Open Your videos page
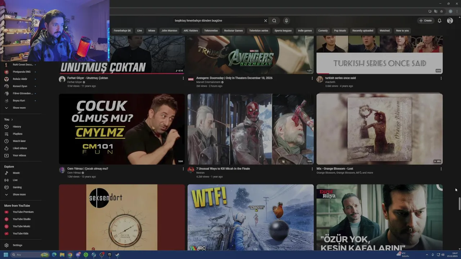 pyautogui.click(x=19, y=155)
